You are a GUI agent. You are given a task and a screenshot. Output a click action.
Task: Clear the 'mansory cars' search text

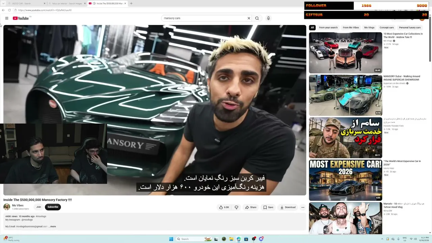point(249,18)
